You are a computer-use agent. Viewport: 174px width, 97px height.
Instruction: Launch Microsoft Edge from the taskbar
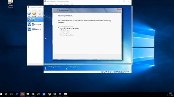17,94
